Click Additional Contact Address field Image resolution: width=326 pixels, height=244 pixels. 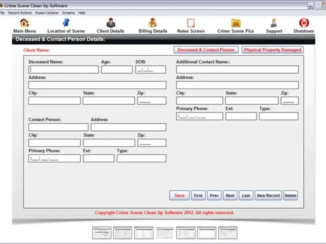tap(238, 85)
